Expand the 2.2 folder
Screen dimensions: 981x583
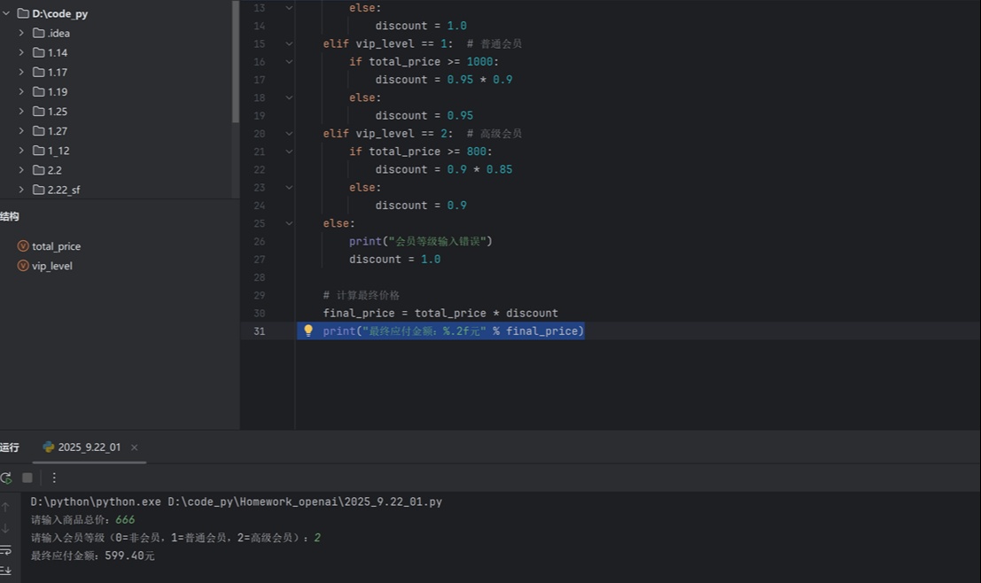(x=21, y=170)
